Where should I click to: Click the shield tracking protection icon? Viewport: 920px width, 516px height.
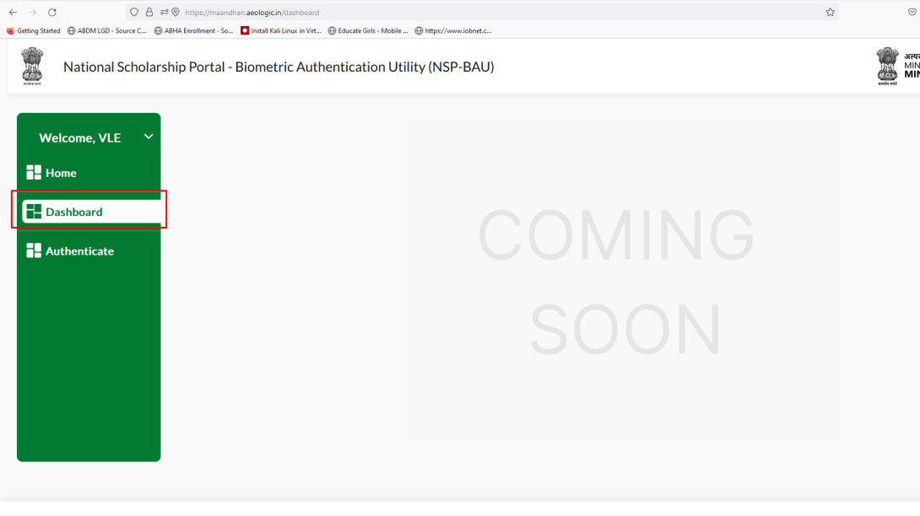click(134, 13)
